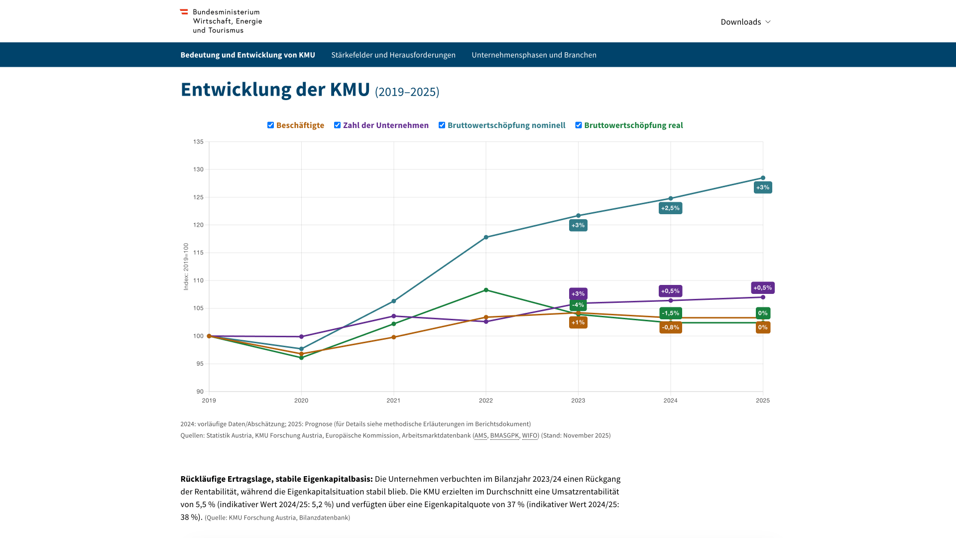Toggle the Beschäftigte checkbox
This screenshot has width=956, height=538.
coord(270,125)
